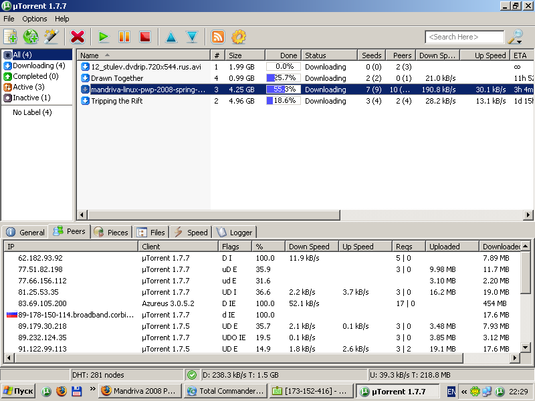Click Add Torrent from URL globe icon
The height and width of the screenshot is (401, 535).
tap(31, 37)
